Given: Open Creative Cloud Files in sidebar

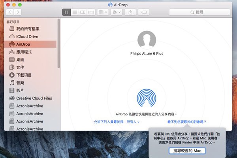Looking at the screenshot, I should [x=30, y=98].
